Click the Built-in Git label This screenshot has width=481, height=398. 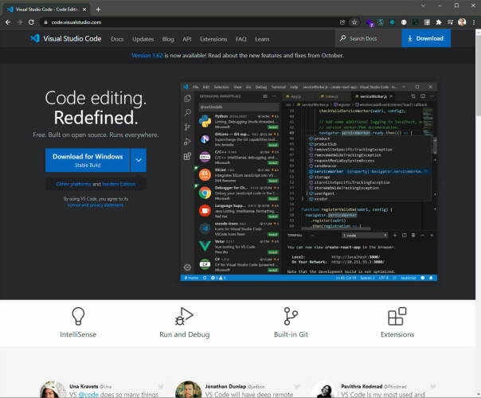point(291,334)
